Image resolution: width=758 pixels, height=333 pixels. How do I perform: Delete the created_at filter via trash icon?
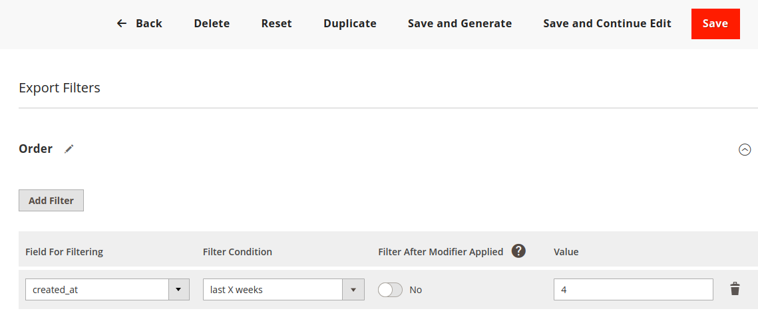(735, 289)
